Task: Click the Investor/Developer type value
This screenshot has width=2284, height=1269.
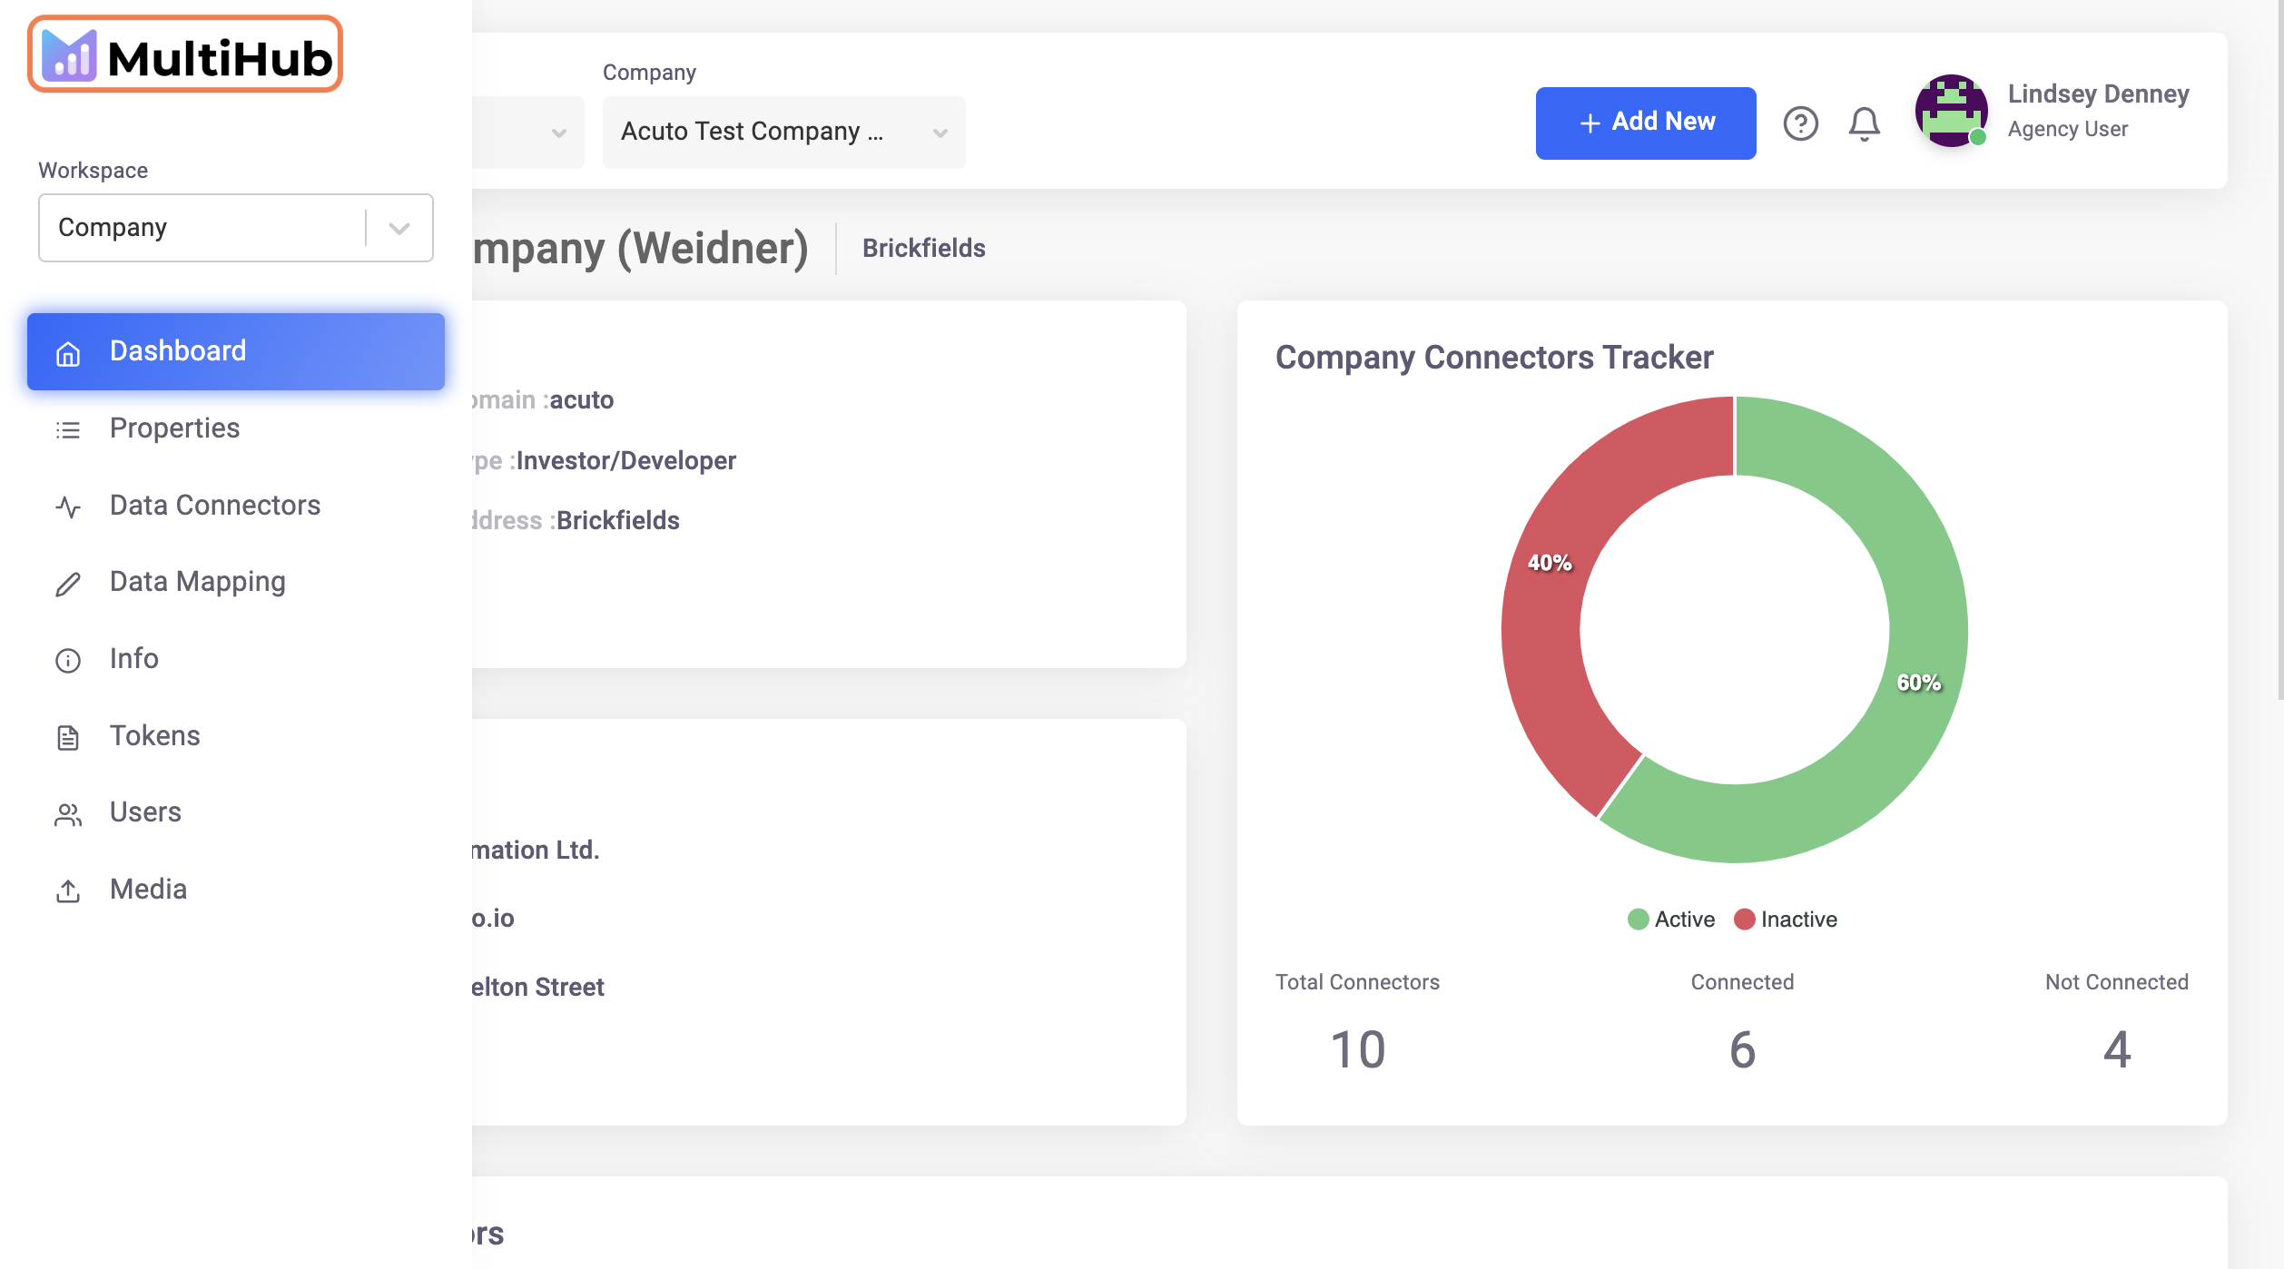Action: pos(626,461)
